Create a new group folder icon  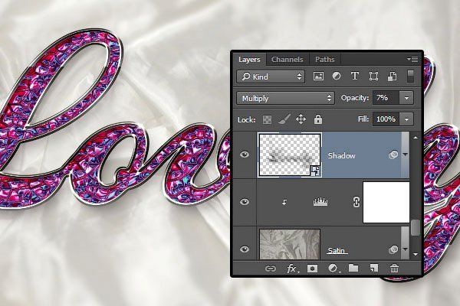pos(353,269)
